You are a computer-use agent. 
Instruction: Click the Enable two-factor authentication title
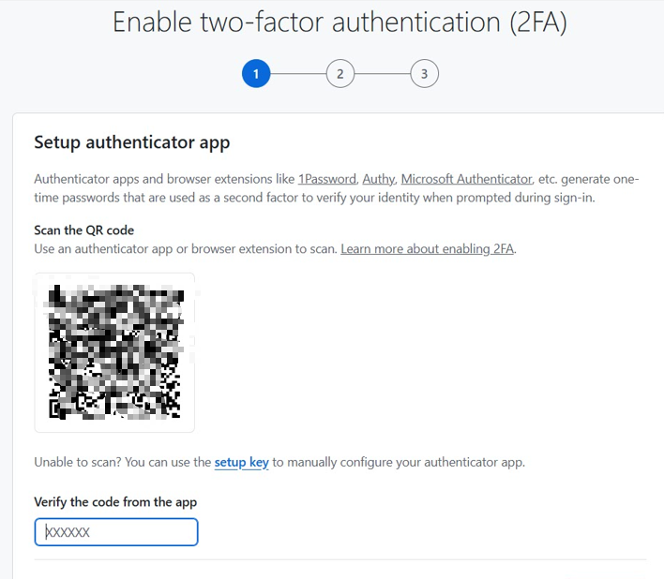[x=340, y=22]
